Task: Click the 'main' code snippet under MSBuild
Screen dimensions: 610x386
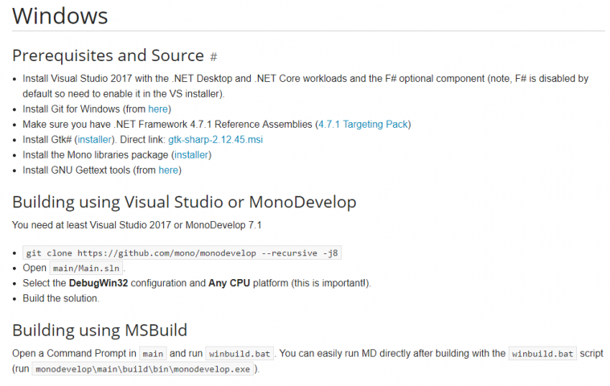Action: click(x=153, y=354)
